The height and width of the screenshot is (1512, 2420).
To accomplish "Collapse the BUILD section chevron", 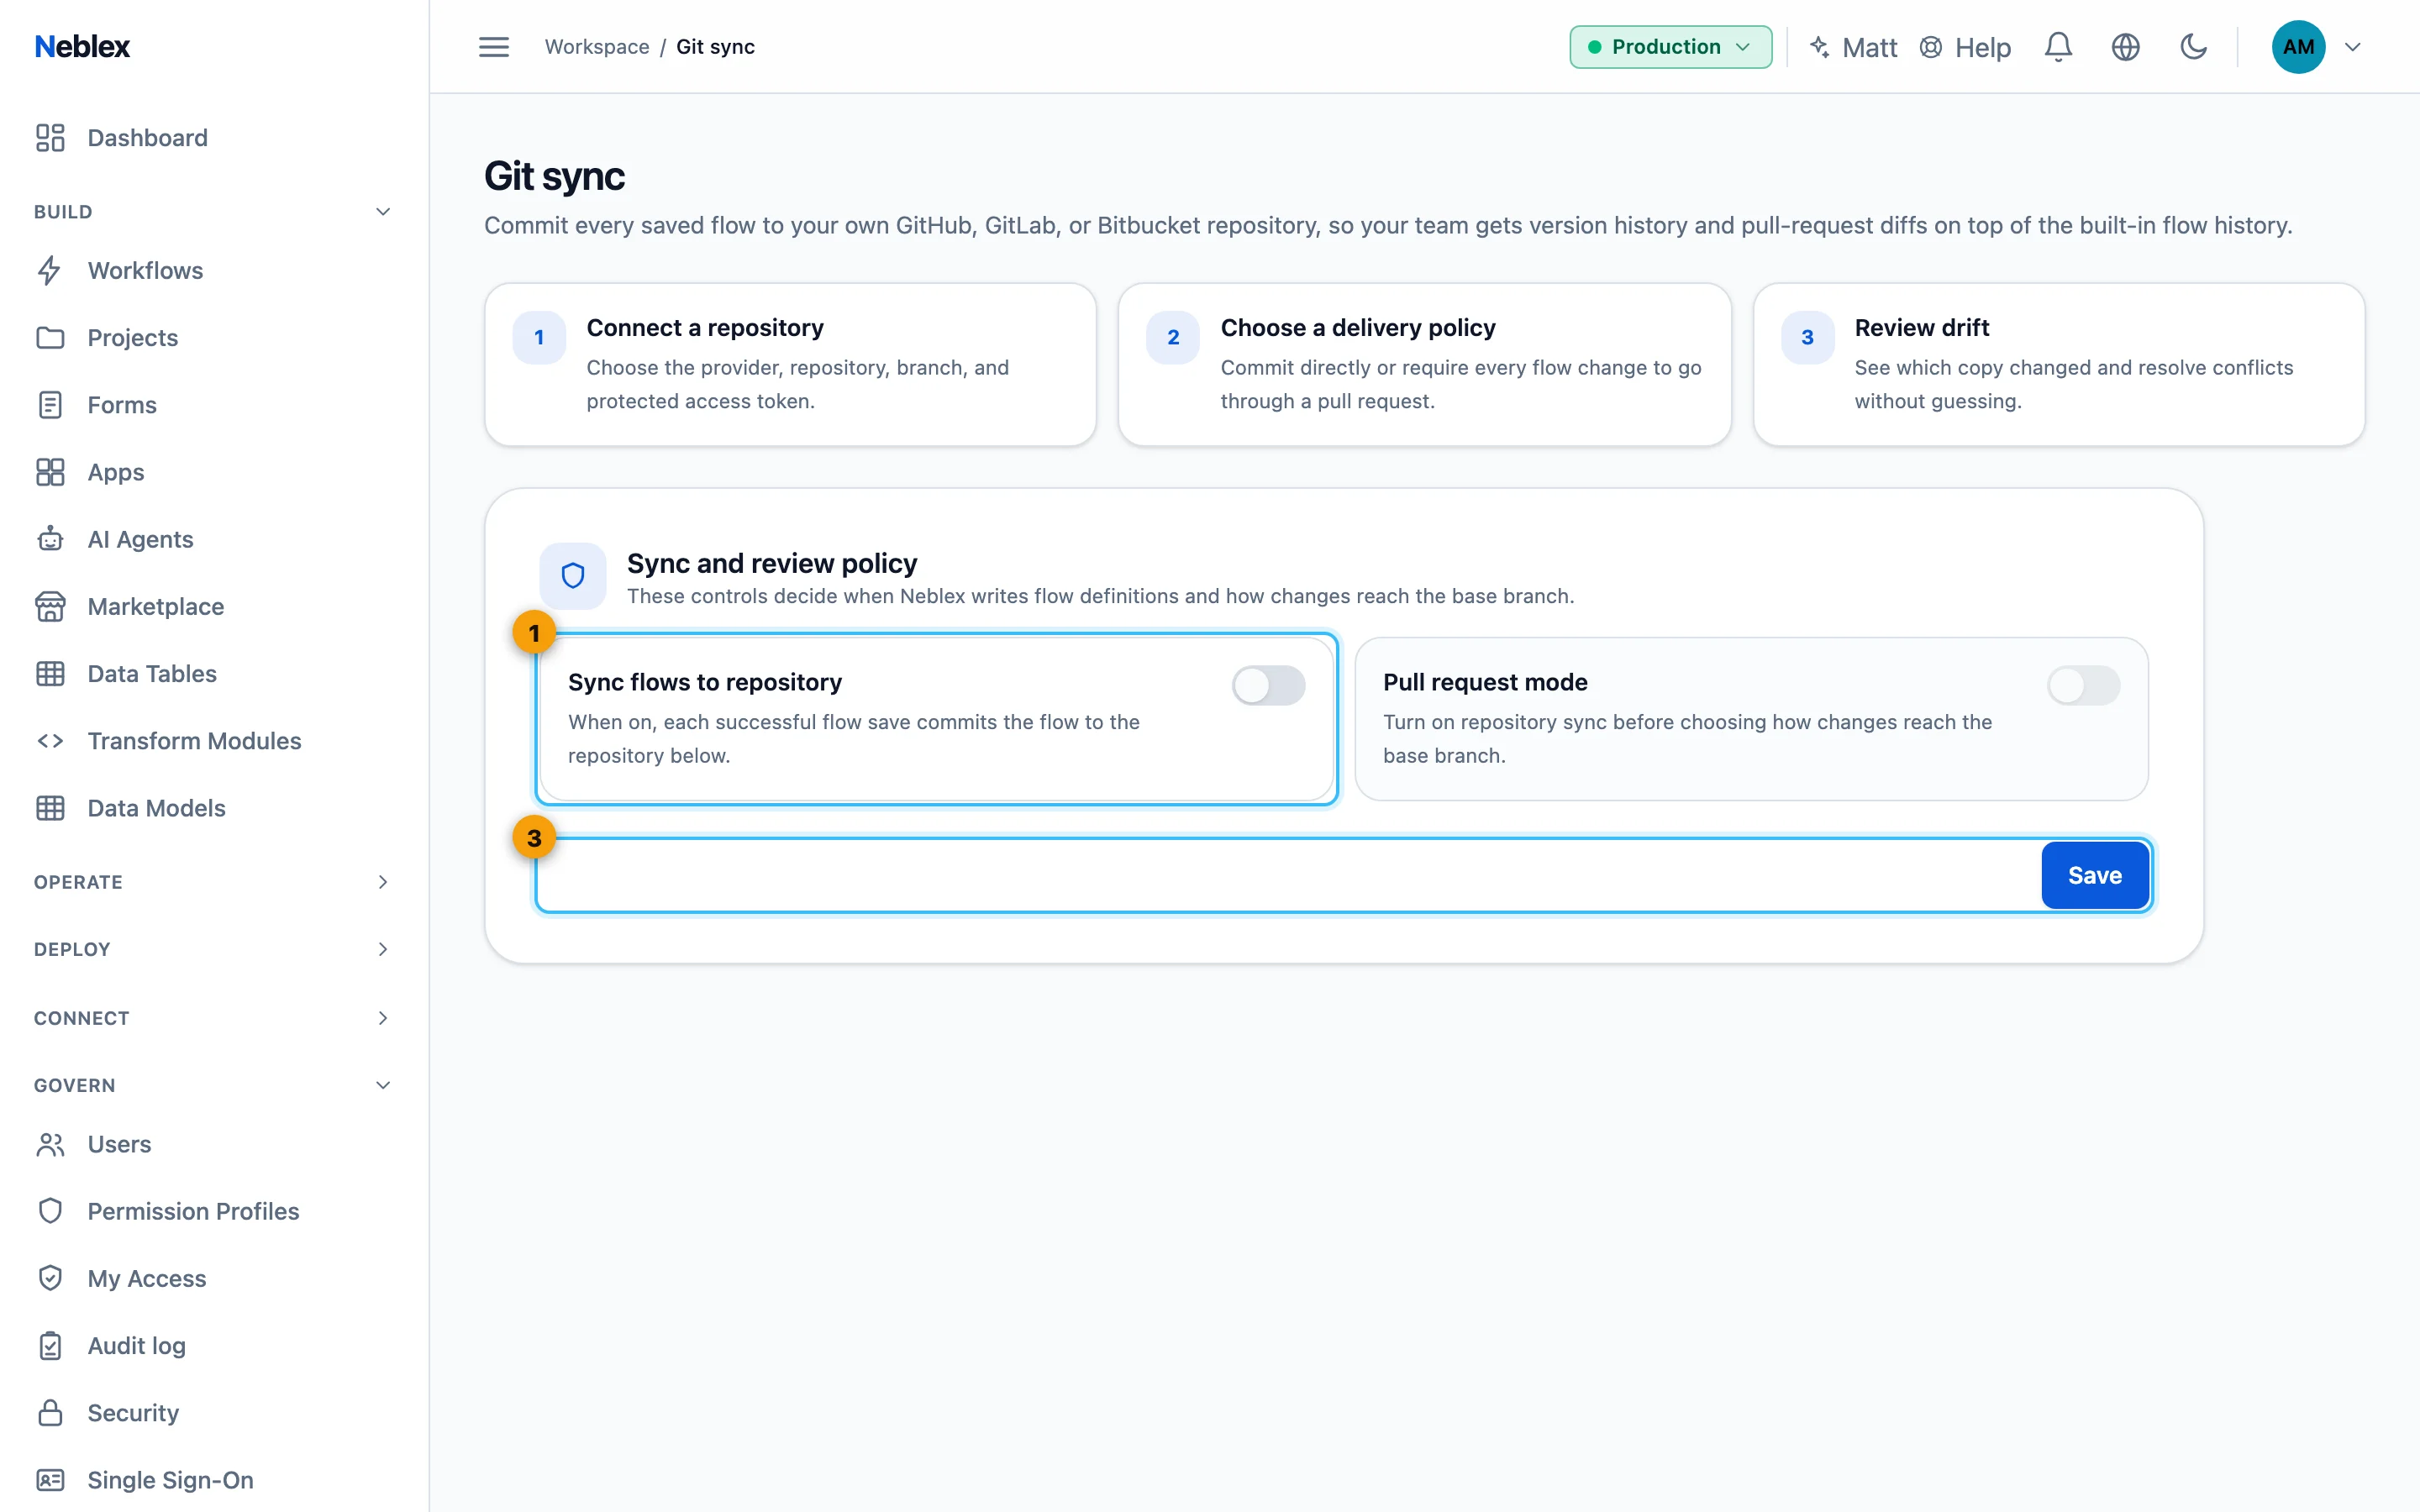I will 383,212.
